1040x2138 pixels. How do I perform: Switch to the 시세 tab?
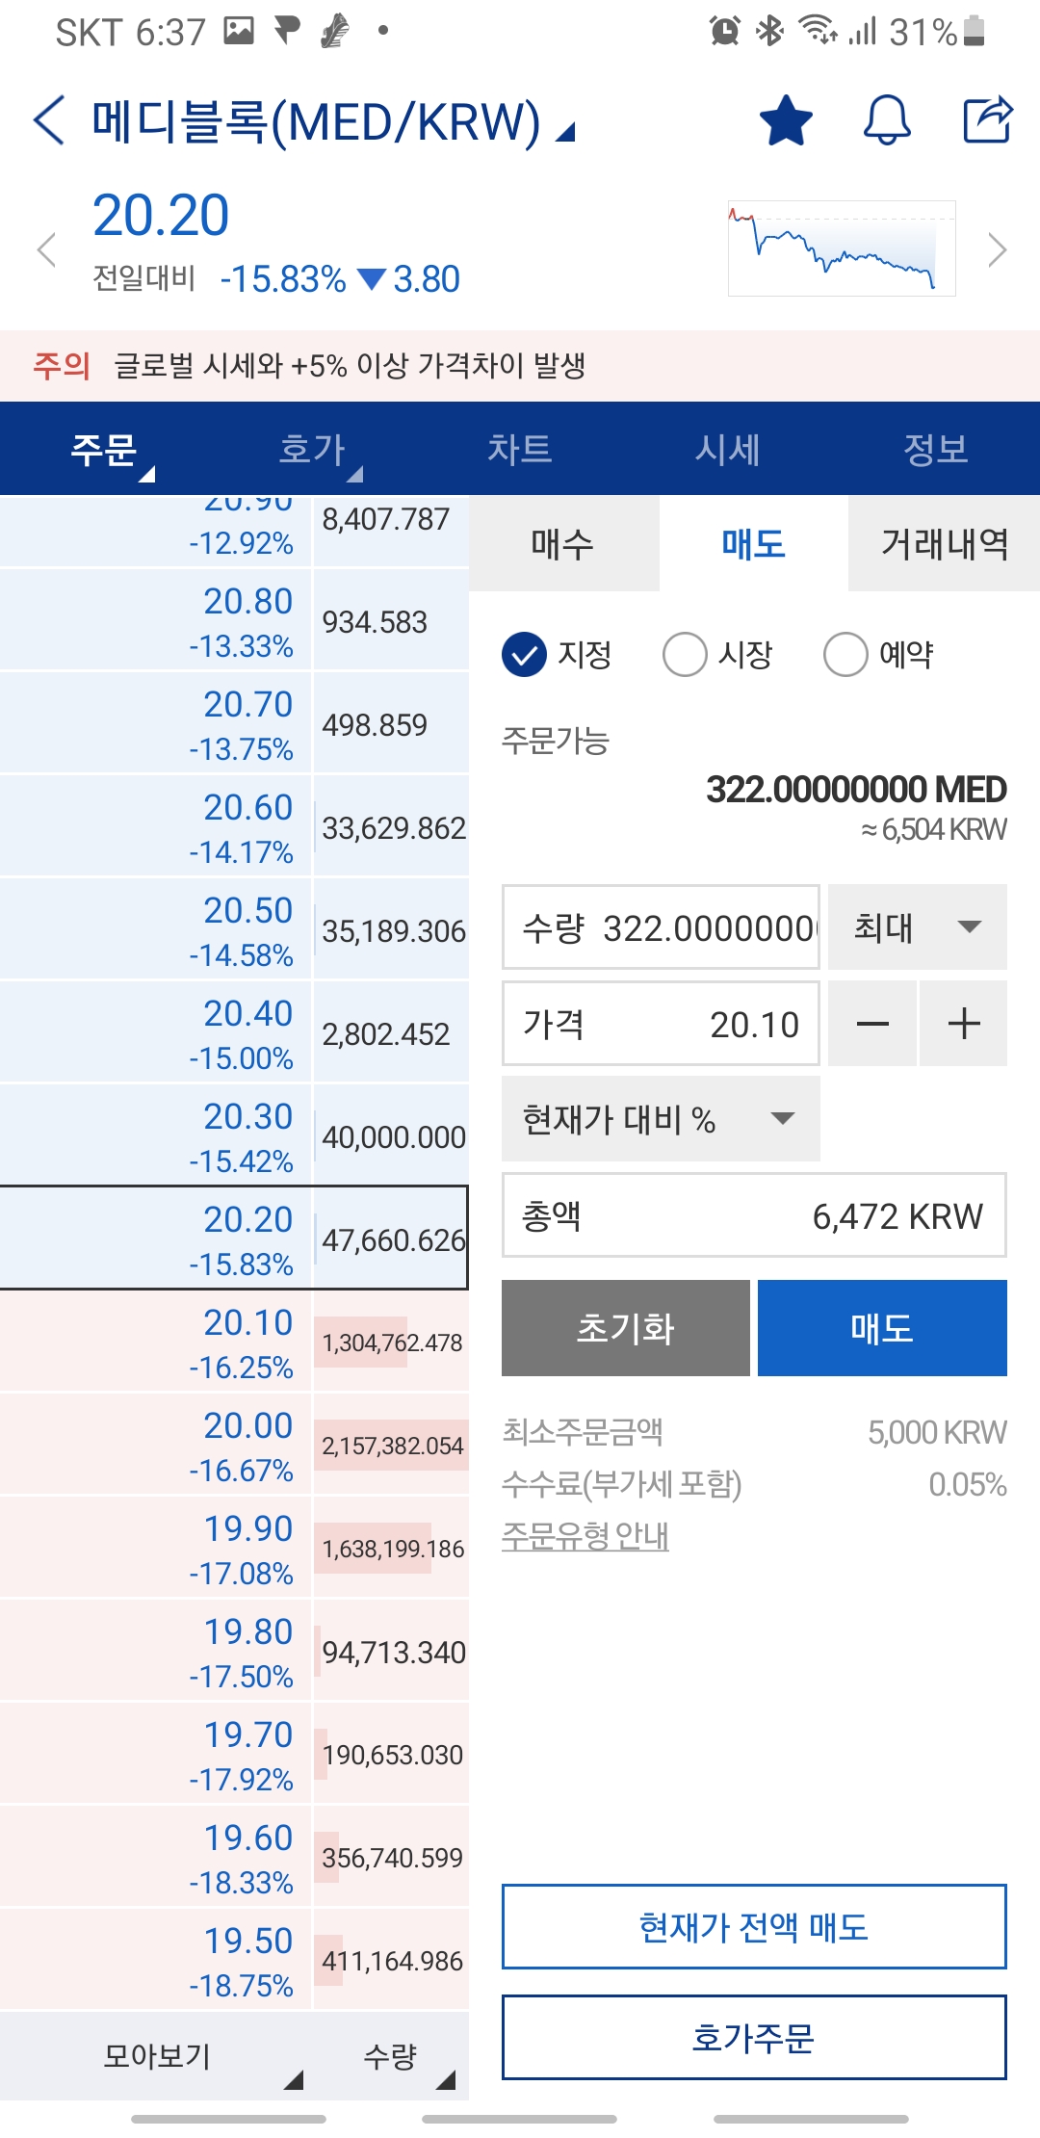pos(728,450)
